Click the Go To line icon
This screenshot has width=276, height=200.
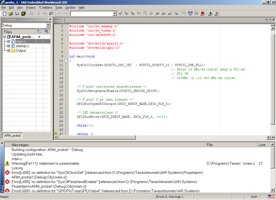click(x=145, y=13)
